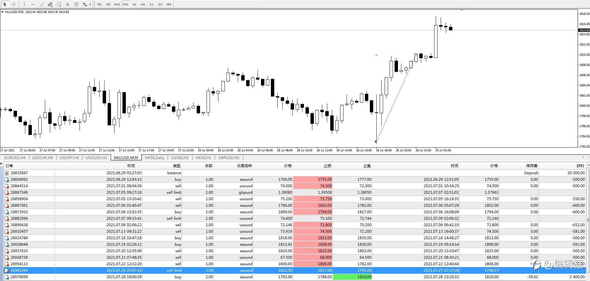The width and height of the screenshot is (590, 281).
Task: Switch chart to W1 timeframe
Action: click(160, 4)
